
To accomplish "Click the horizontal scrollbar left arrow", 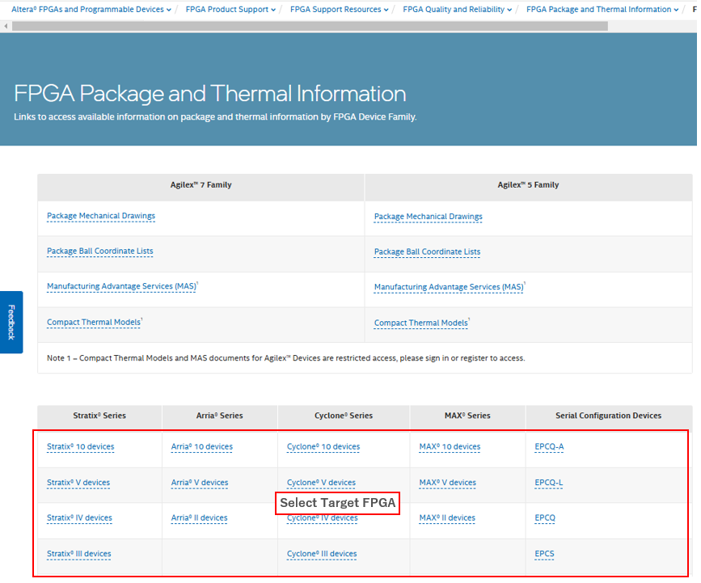I will (x=6, y=26).
